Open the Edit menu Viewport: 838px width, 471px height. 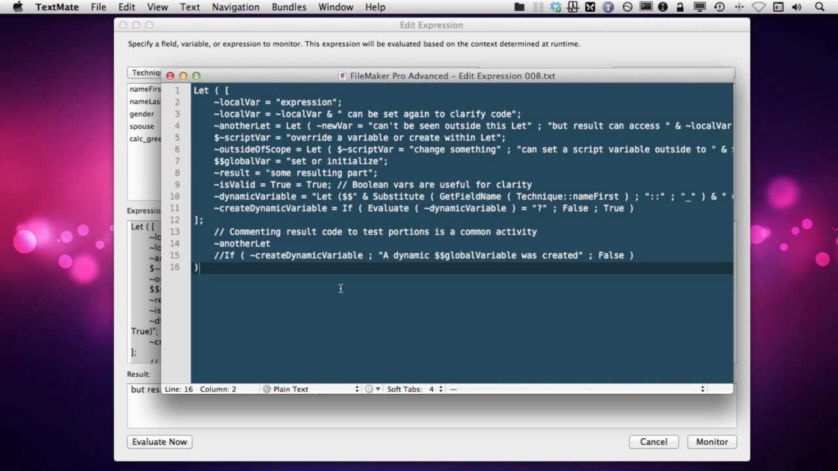(126, 7)
